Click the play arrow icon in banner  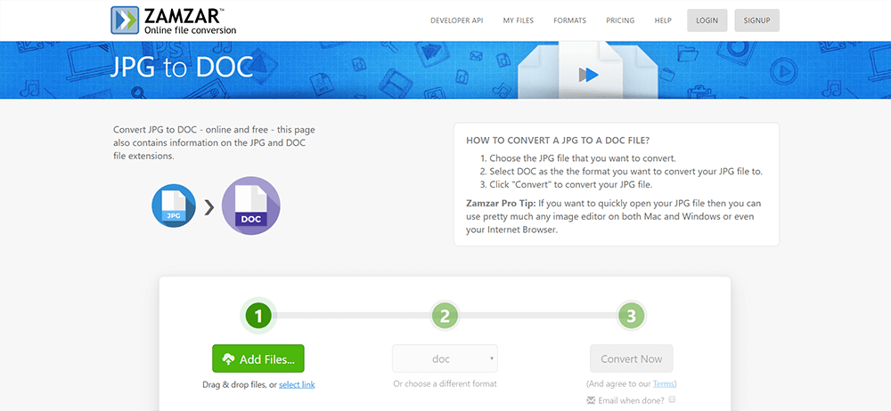point(588,74)
